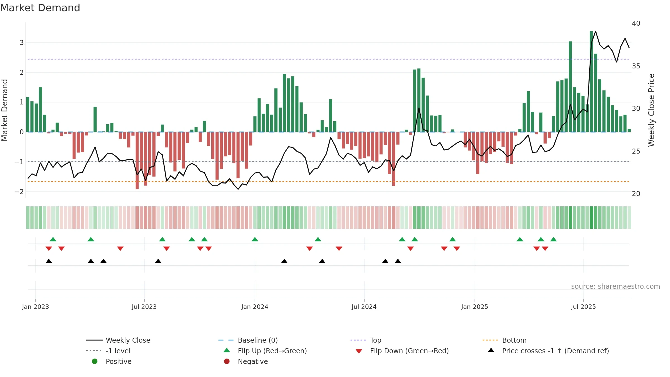Click the Bottom legend label
670x377 pixels.
(x=514, y=340)
